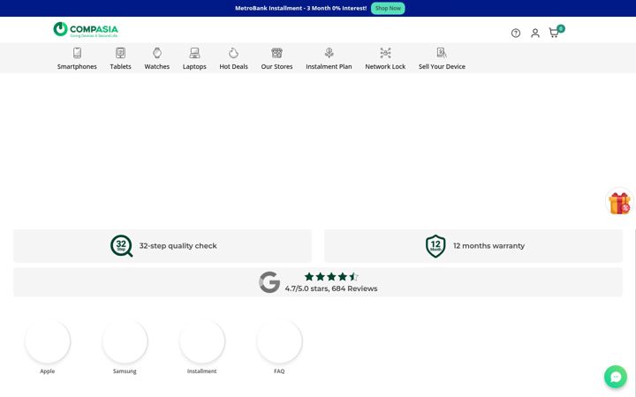Screen dimensions: 636x397
Task: Open the Smartphones category icon
Action: click(x=77, y=53)
